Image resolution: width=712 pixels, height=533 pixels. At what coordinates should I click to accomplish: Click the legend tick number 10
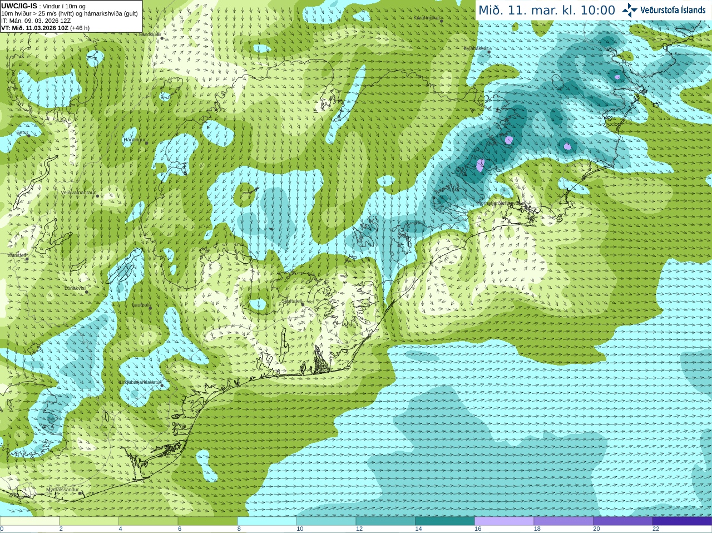[x=300, y=529]
